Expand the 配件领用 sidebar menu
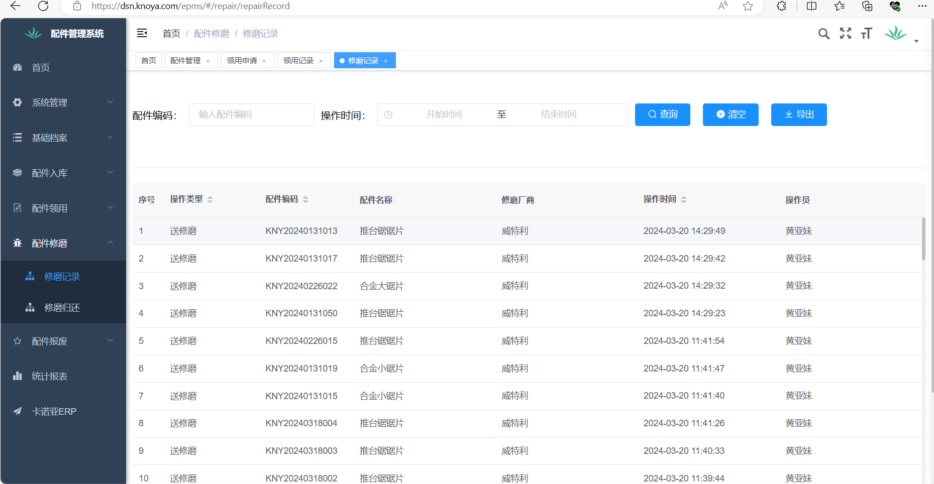 63,208
